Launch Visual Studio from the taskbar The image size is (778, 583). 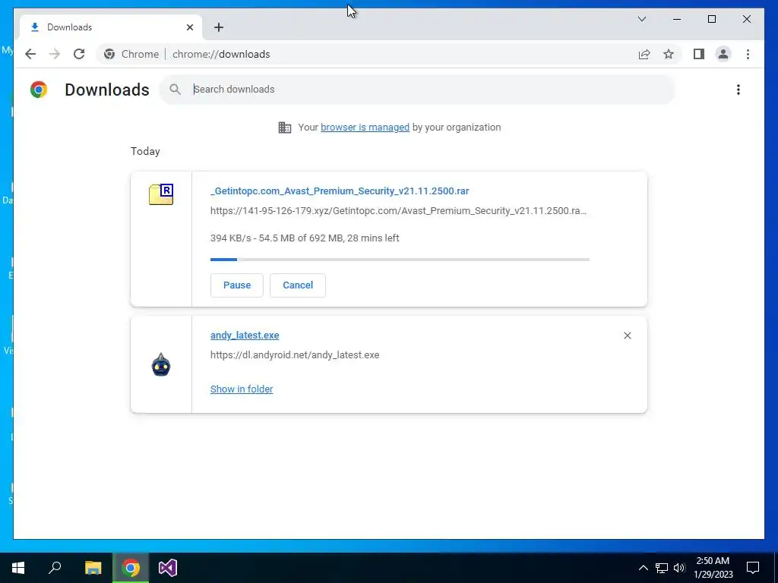[x=168, y=568]
